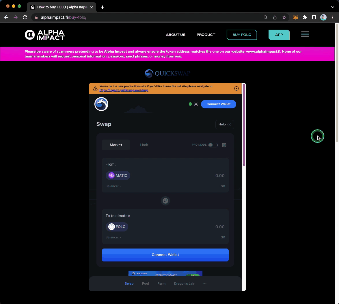Expand the tab search chevron
Image resolution: width=339 pixels, height=304 pixels.
coord(333,7)
